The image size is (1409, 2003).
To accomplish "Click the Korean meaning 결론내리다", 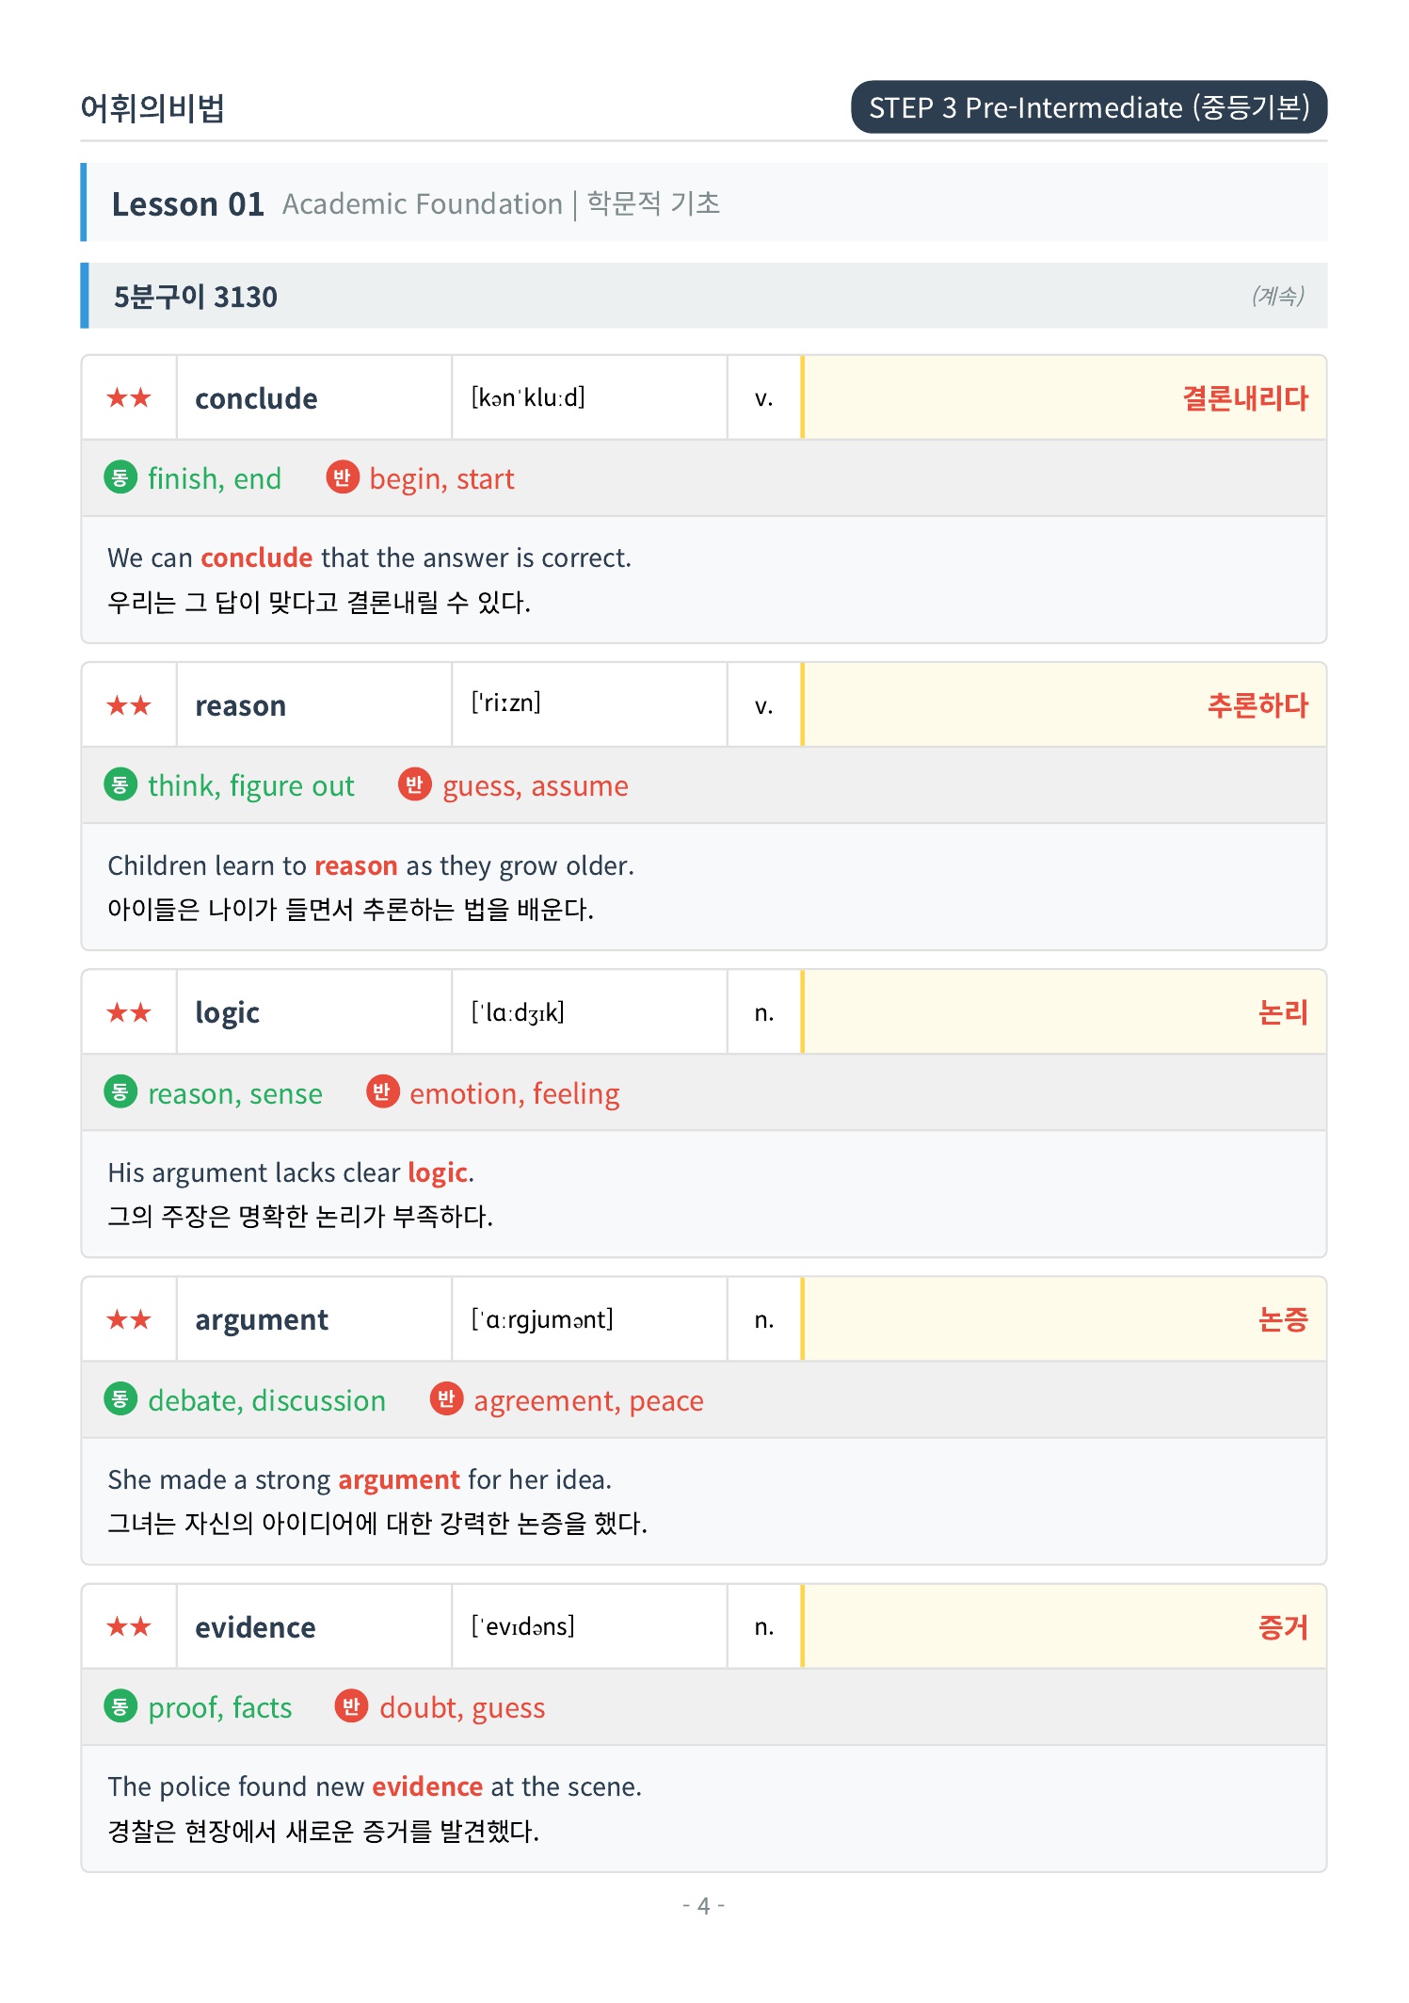I will pos(1244,398).
